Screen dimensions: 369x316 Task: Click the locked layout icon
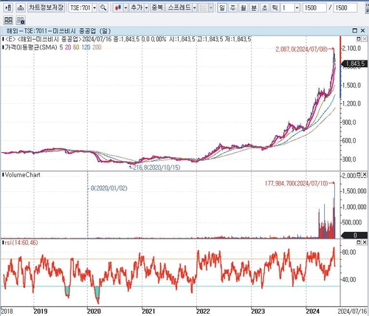click(21, 20)
